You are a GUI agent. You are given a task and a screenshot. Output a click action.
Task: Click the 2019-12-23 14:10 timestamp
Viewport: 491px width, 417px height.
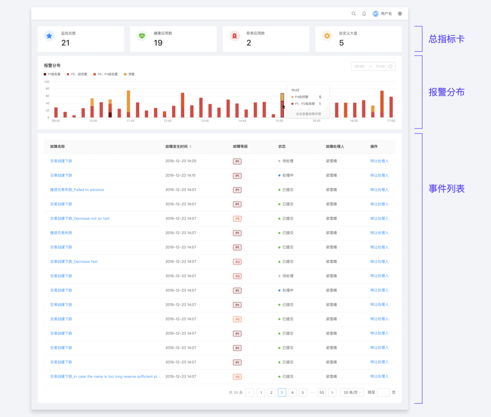tap(181, 175)
